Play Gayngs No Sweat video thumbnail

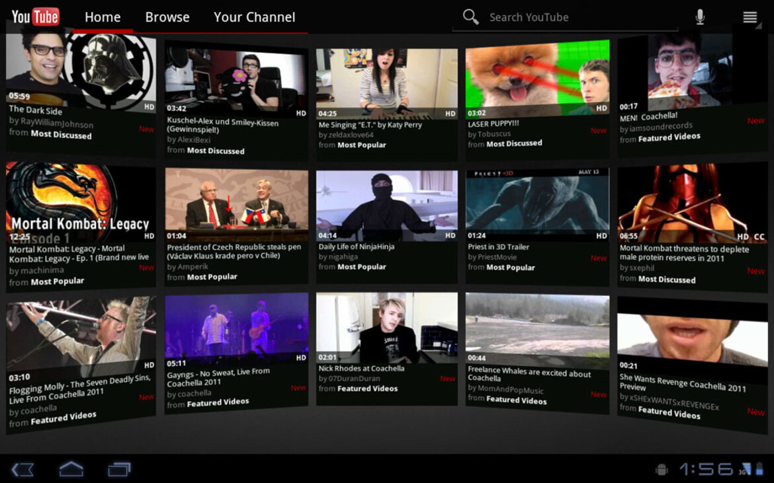point(236,331)
